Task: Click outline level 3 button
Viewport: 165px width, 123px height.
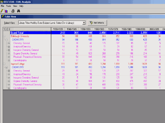Action: click(x=9, y=29)
